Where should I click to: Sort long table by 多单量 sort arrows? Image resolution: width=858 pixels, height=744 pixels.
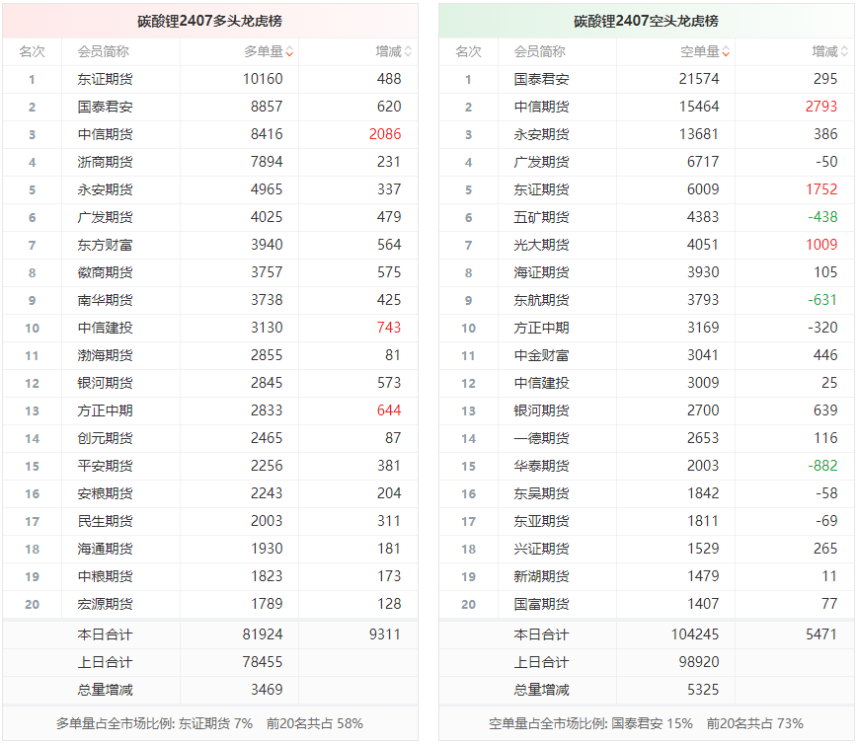[x=289, y=52]
